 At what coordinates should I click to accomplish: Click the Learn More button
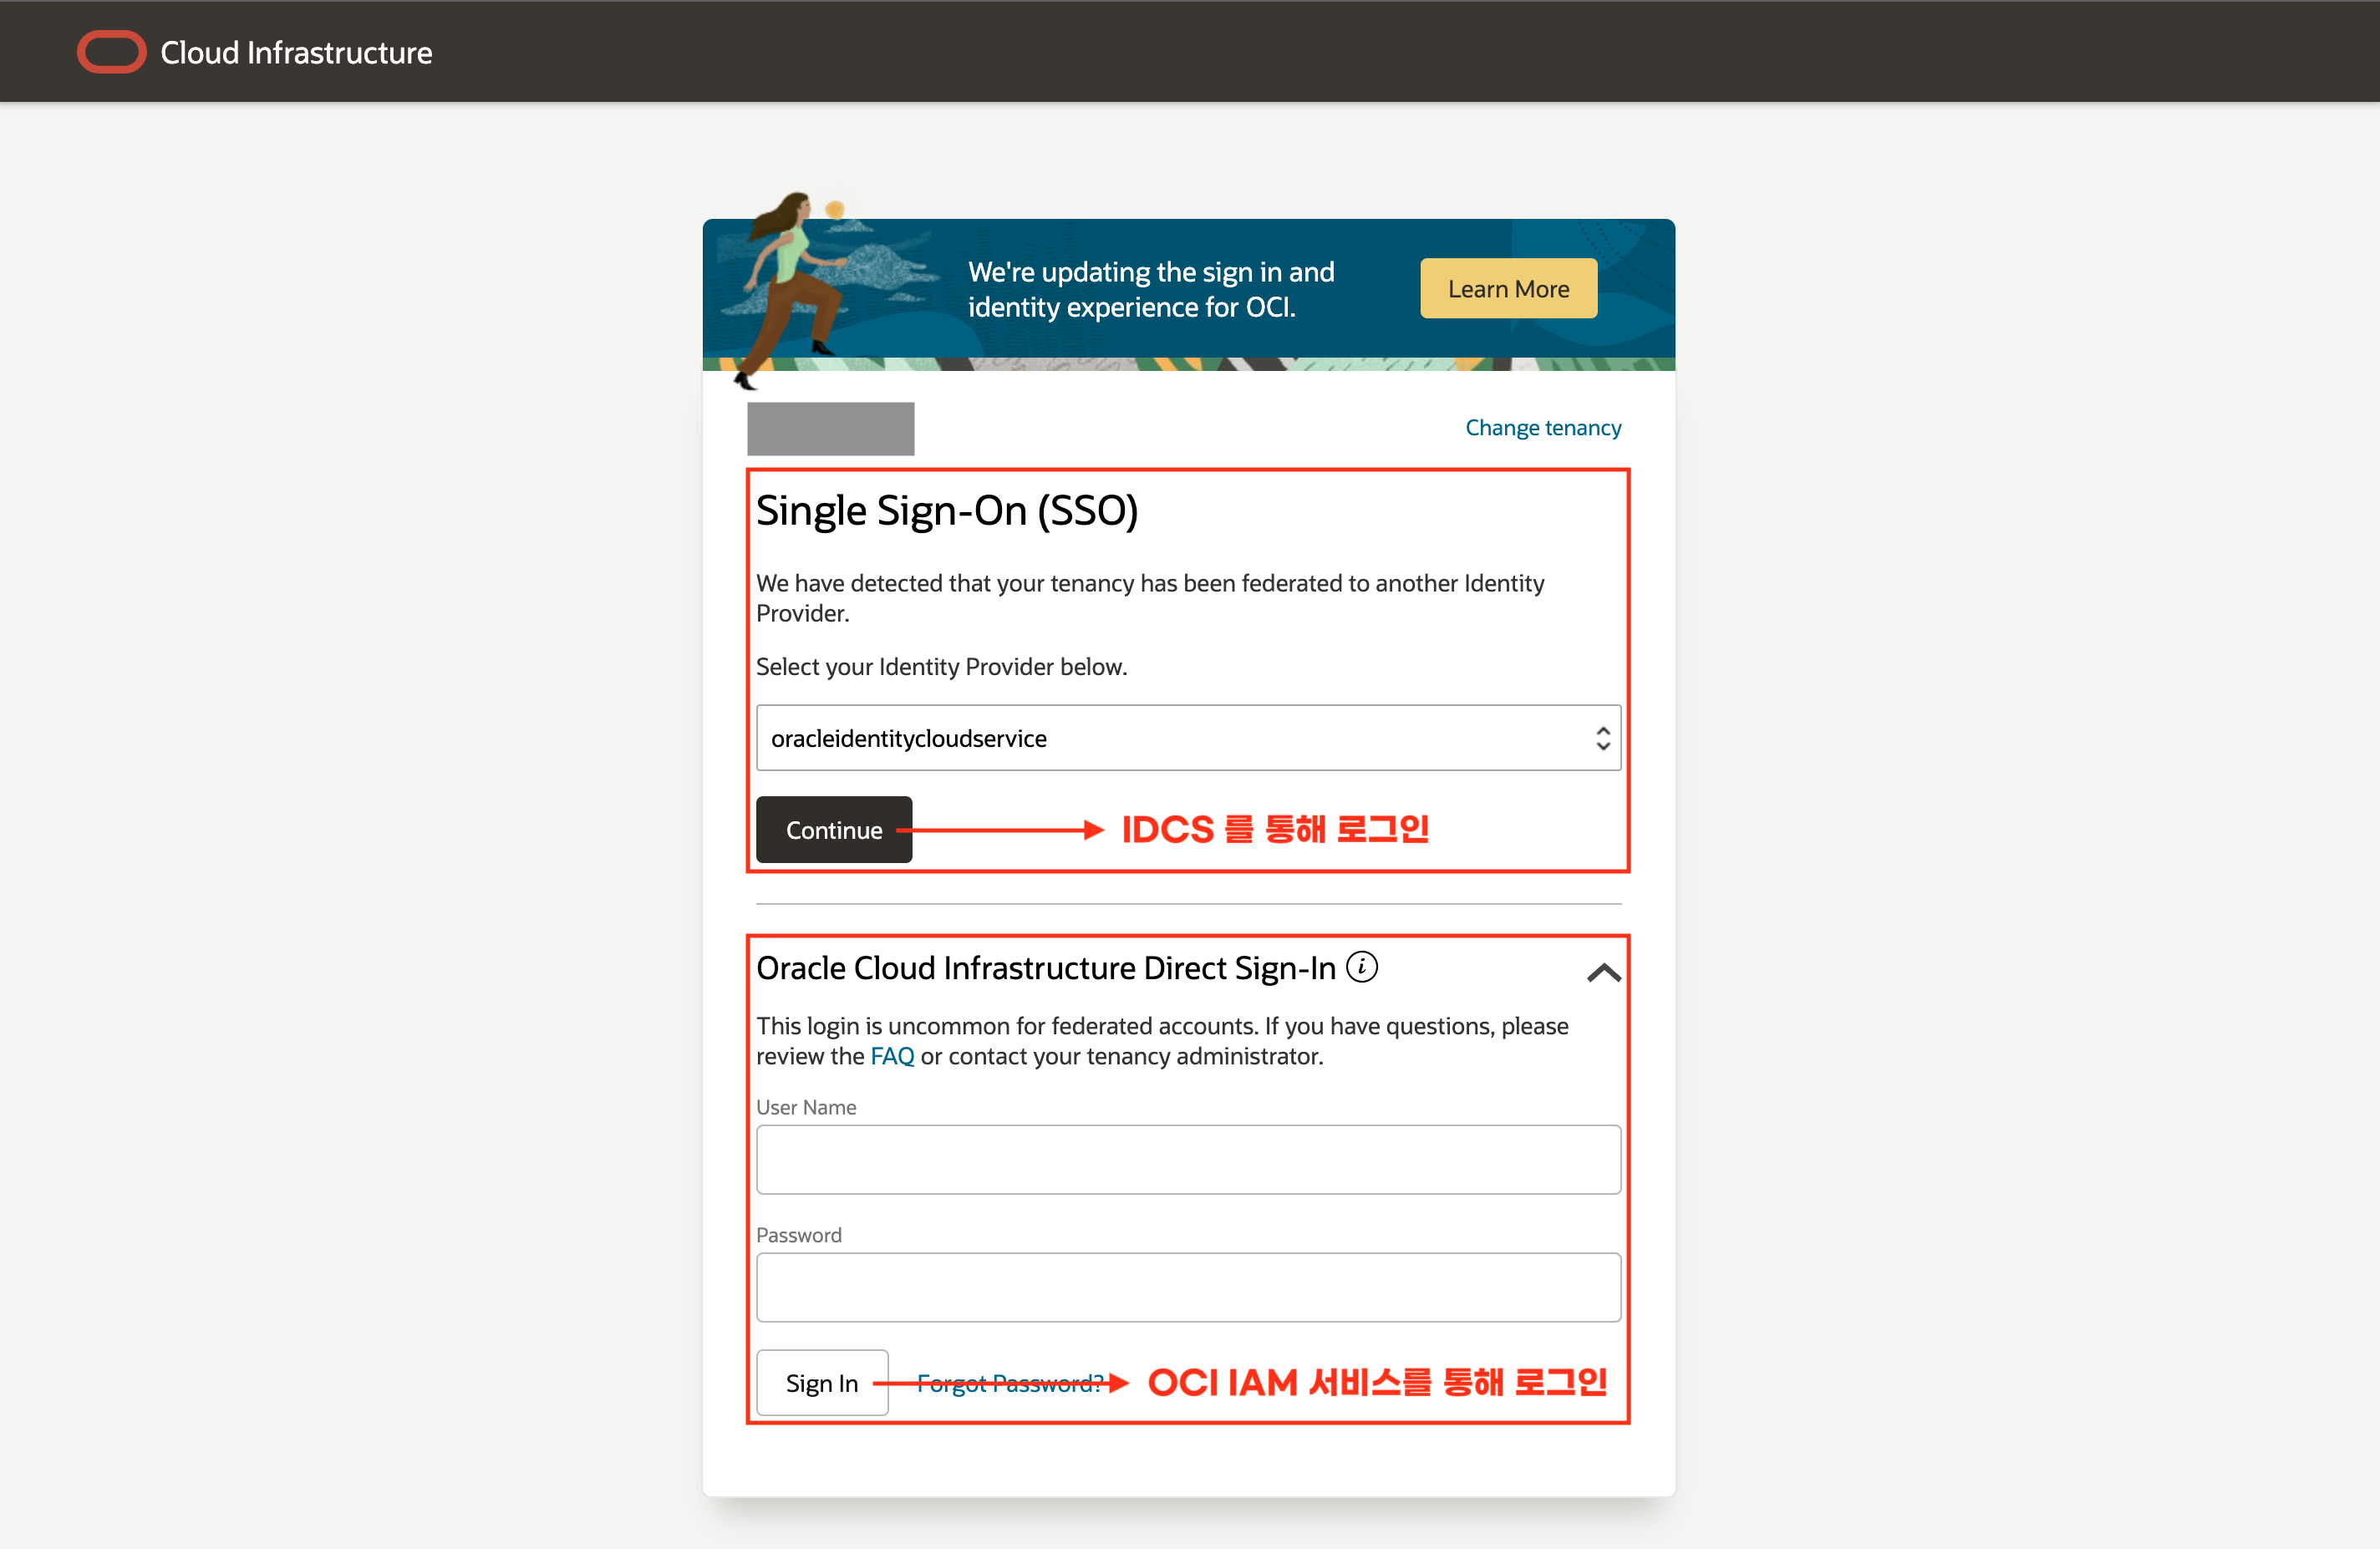(x=1508, y=289)
